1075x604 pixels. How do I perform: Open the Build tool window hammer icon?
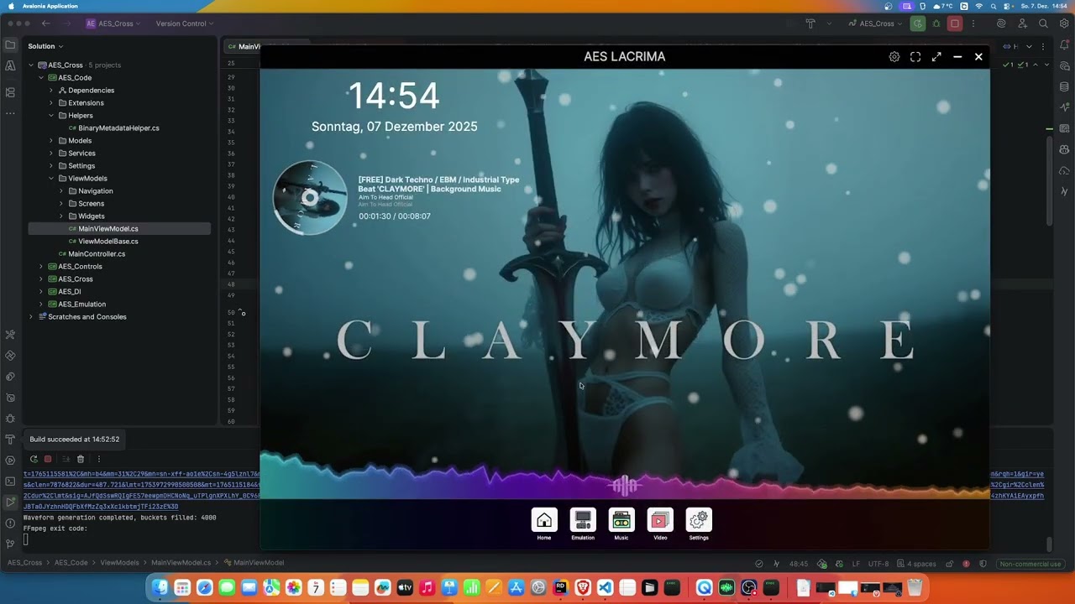[10, 440]
